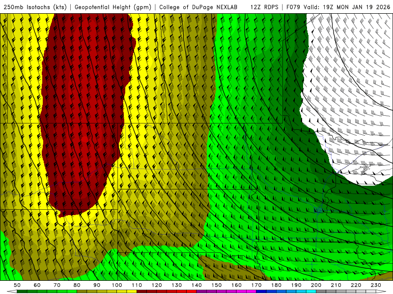Click the 220 label on the color scale
The height and width of the screenshot is (294, 393).
[356, 285]
